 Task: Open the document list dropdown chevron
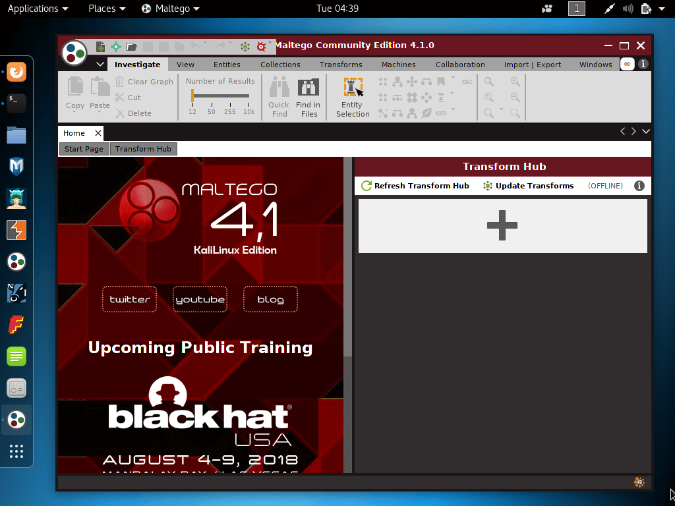click(x=646, y=131)
